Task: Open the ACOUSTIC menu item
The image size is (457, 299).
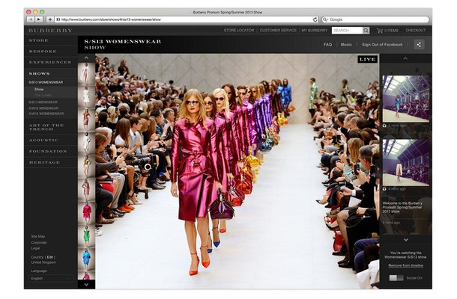Action: pyautogui.click(x=43, y=141)
